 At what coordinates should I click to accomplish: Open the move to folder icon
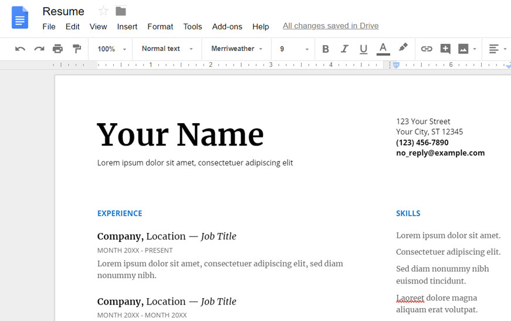tap(121, 11)
